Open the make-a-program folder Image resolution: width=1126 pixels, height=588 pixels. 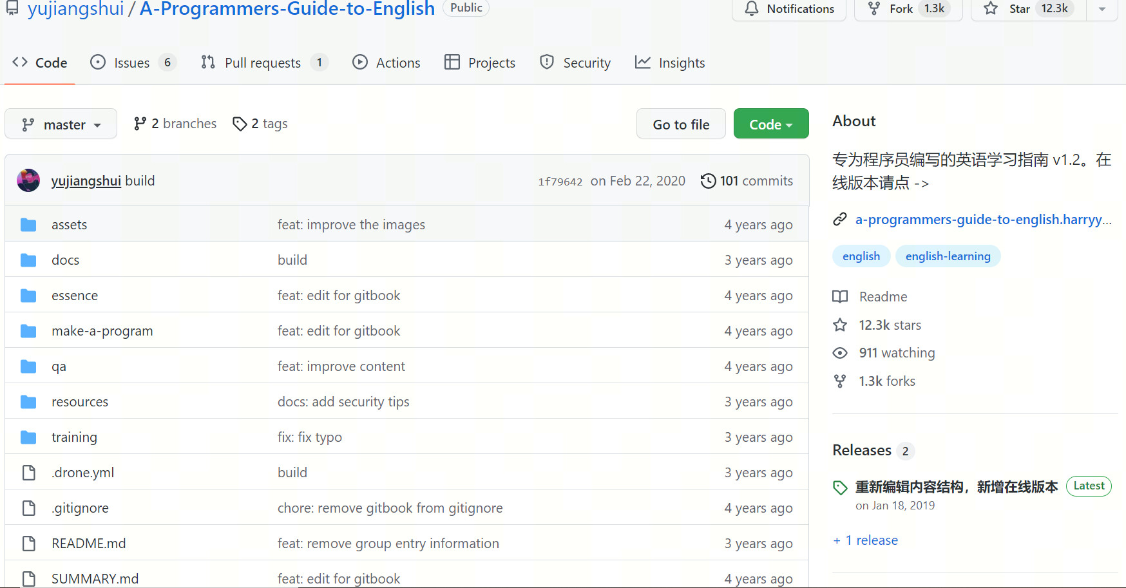click(x=102, y=331)
